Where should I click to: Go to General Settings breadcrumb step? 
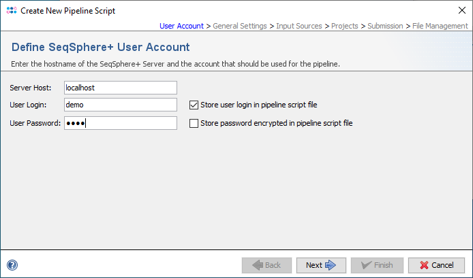tap(240, 26)
